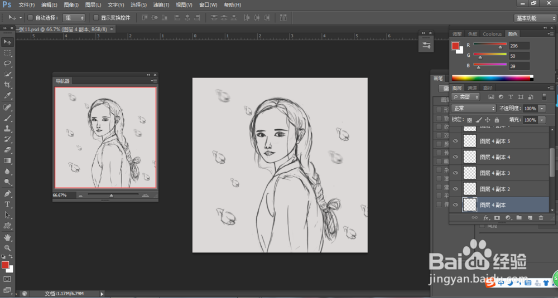The image size is (558, 298).
Task: Open the 基本功能 workspace dropdown
Action: tap(535, 18)
